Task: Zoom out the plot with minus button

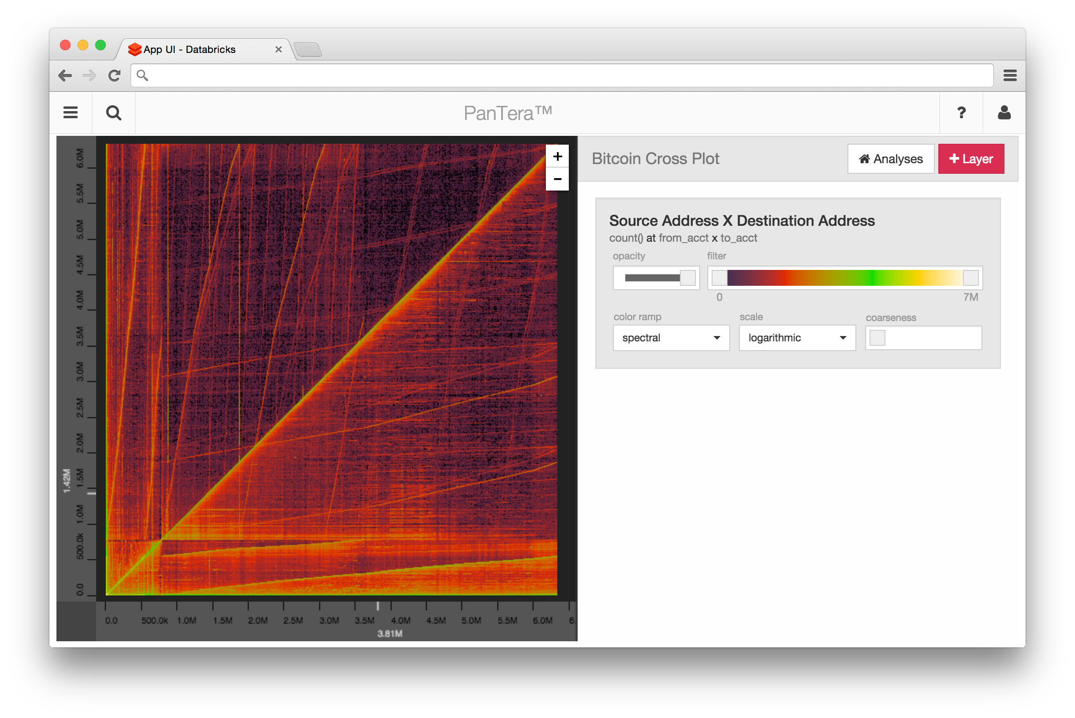Action: (x=557, y=179)
